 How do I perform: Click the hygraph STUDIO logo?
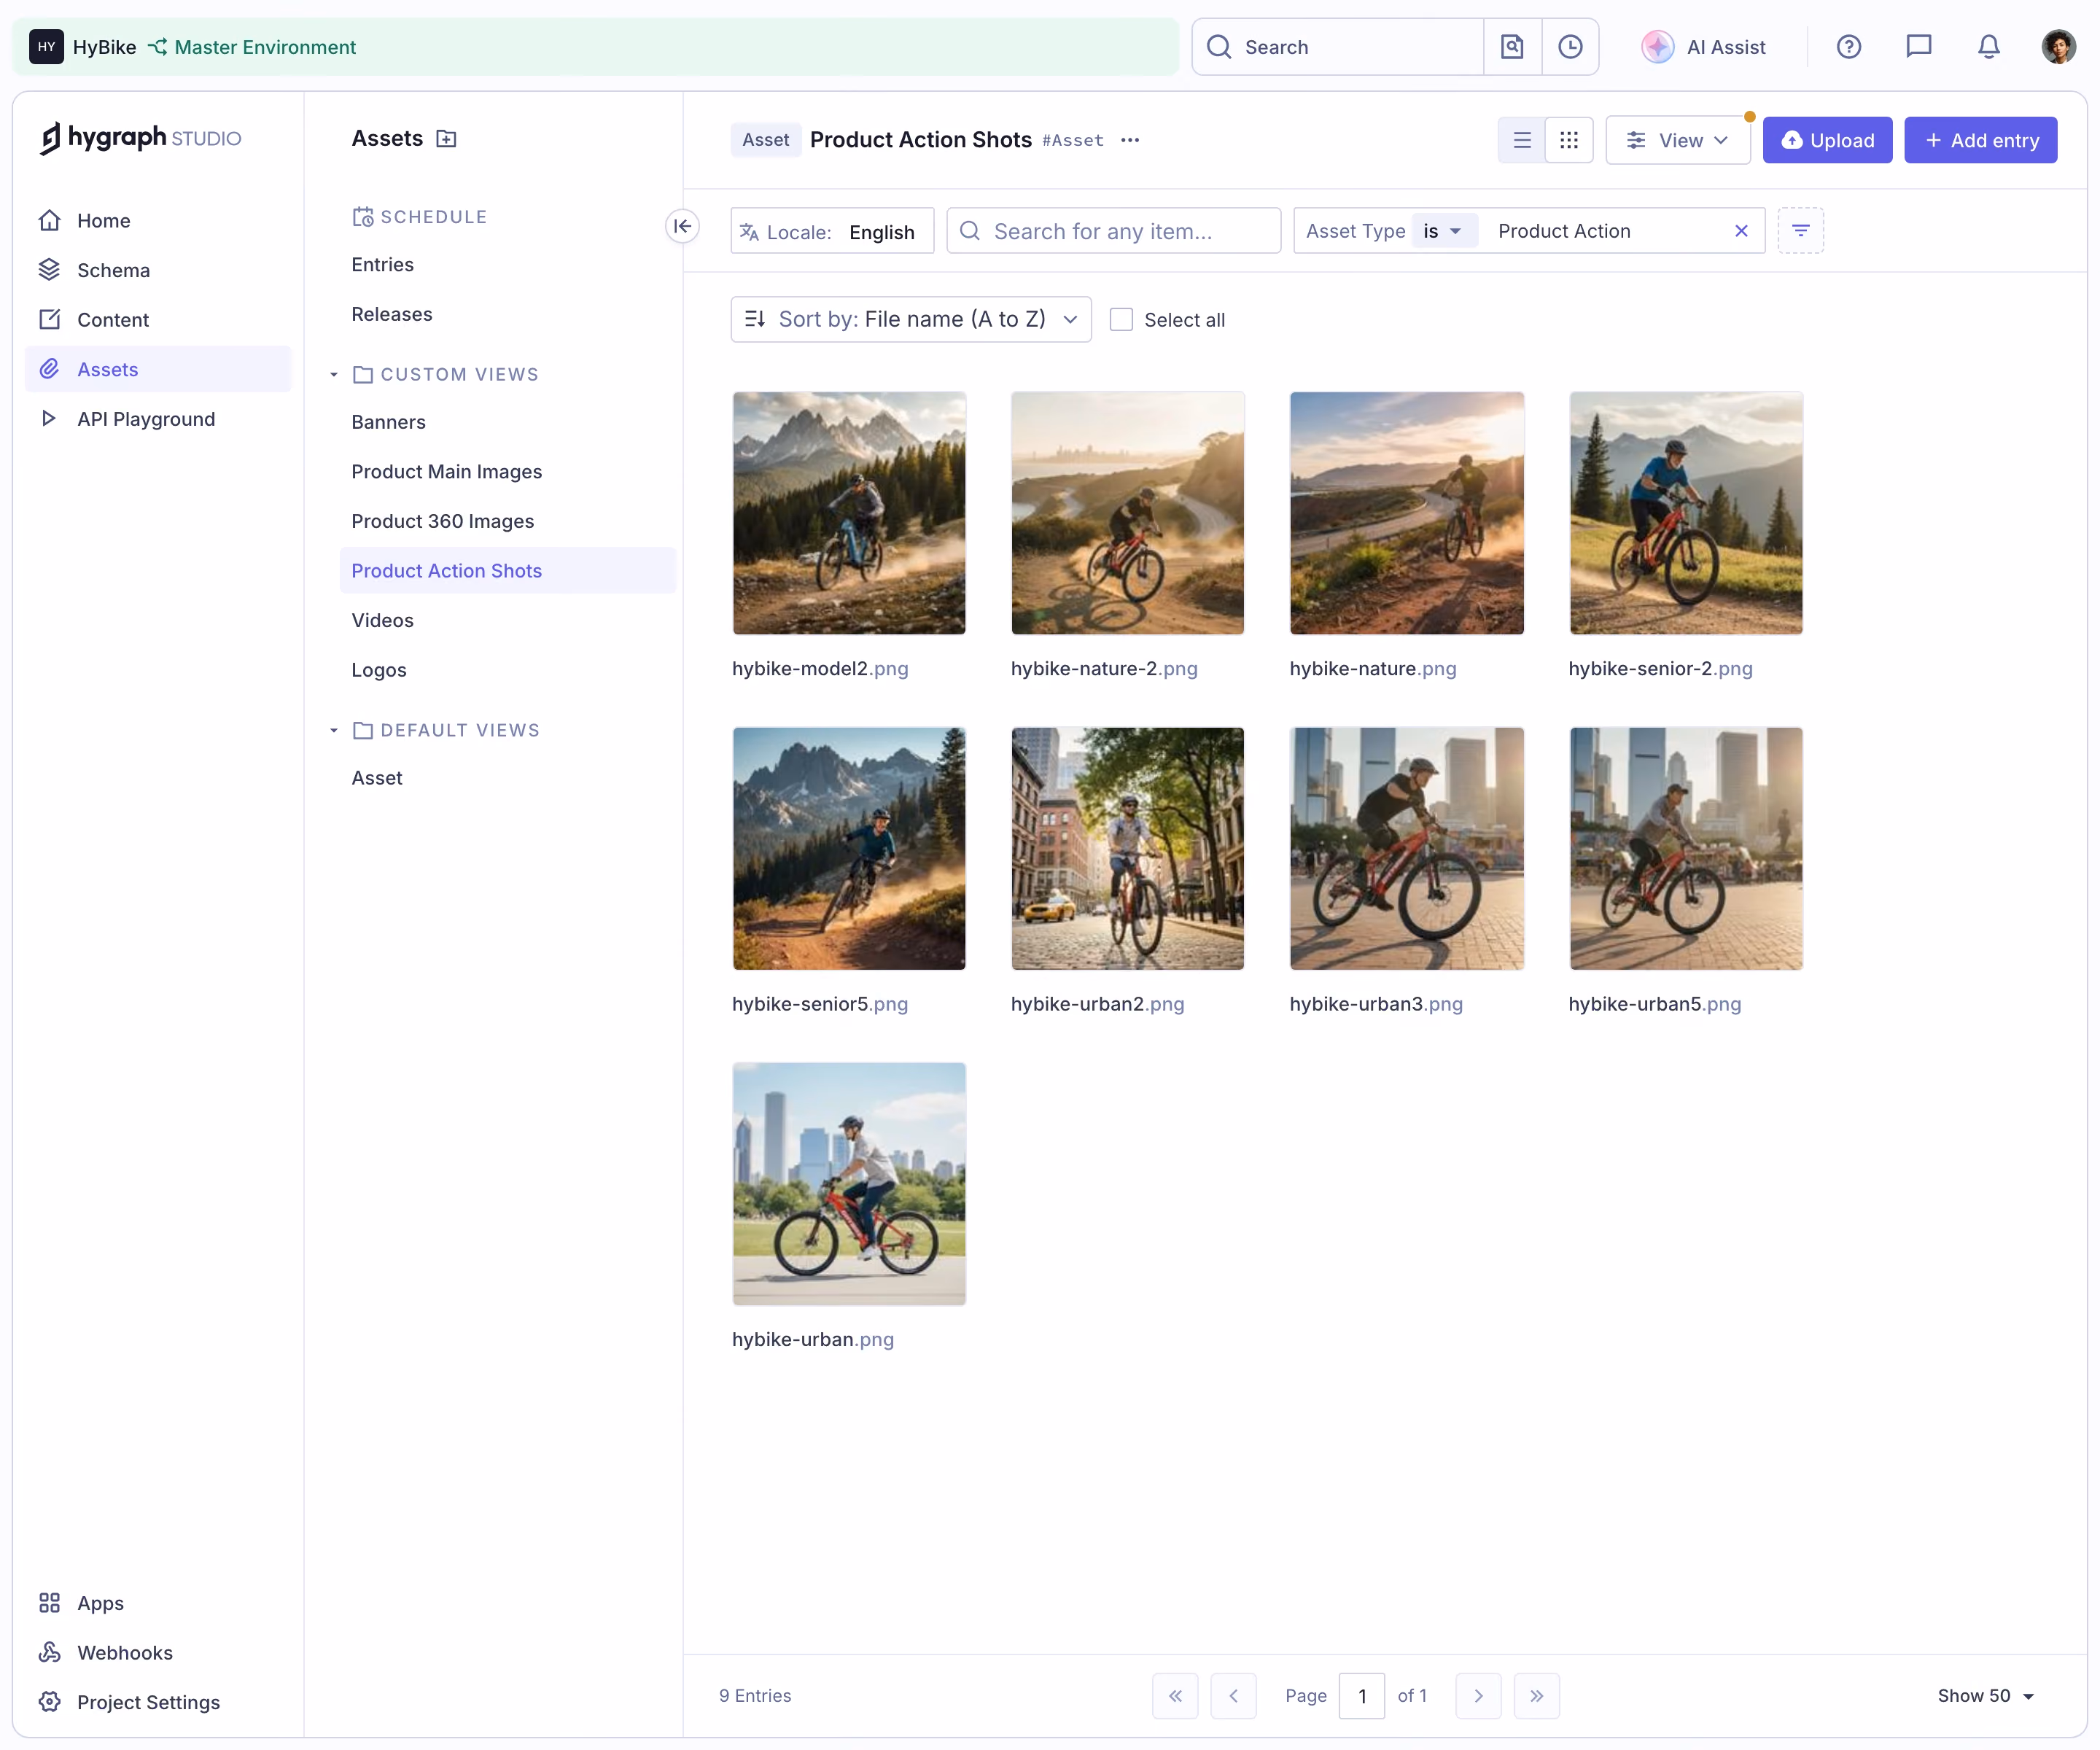point(141,138)
